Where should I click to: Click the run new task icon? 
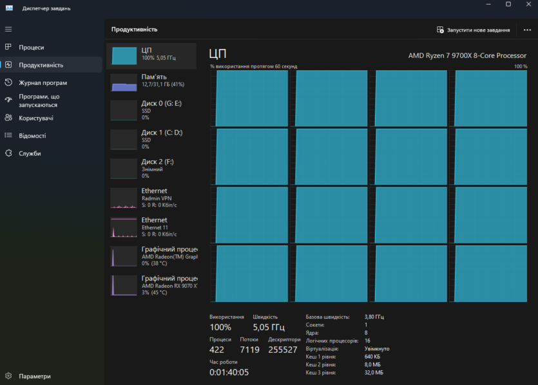440,30
